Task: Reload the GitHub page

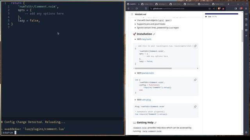Action: [137, 9]
